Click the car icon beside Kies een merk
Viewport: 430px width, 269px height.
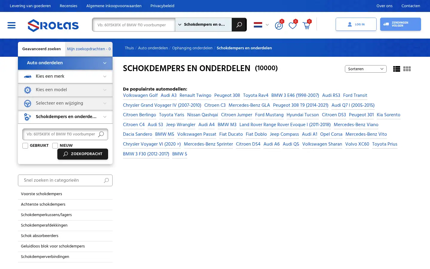(27, 77)
